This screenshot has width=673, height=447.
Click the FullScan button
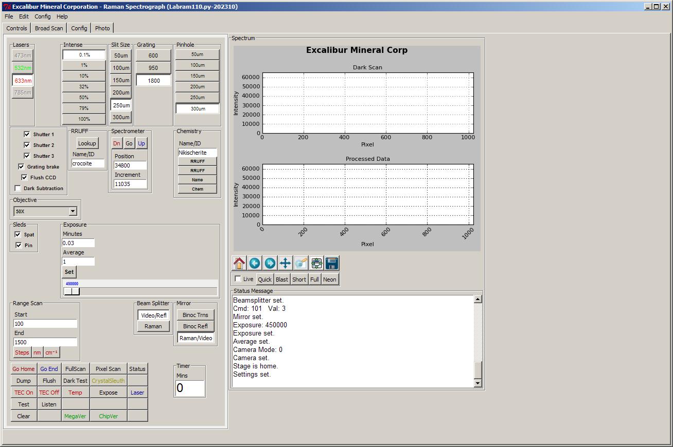pyautogui.click(x=75, y=369)
